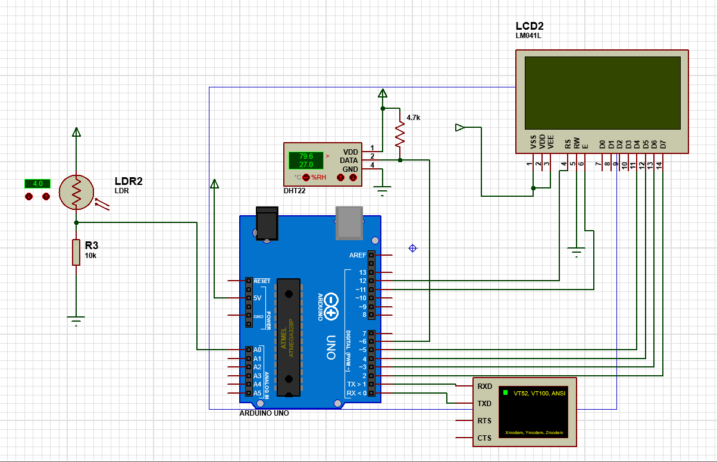
Task: Click the LDR2 up arrow to raise light level
Action: [46, 196]
